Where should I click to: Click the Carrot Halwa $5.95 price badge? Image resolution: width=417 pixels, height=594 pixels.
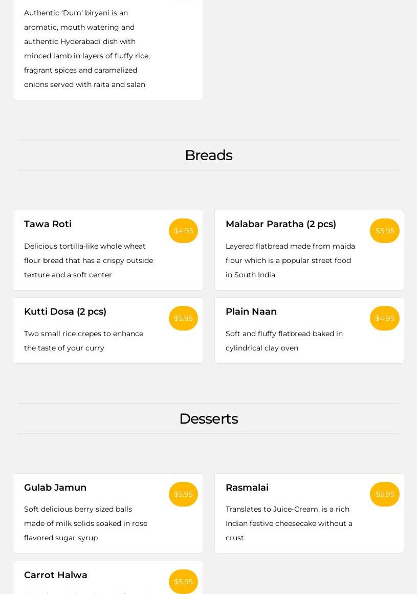click(x=183, y=582)
